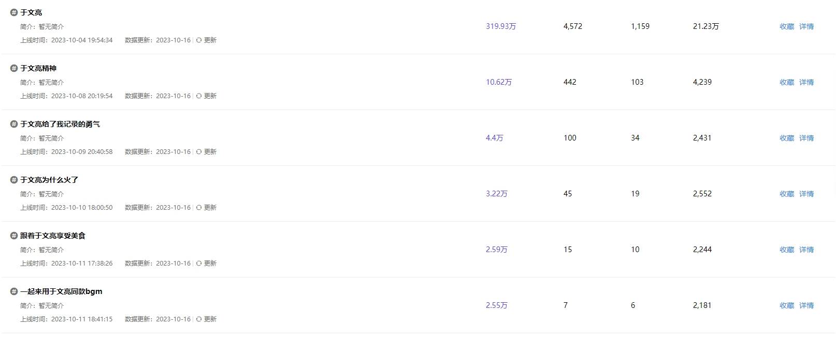
Task: Click the 10.62万 play count value
Action: point(499,82)
